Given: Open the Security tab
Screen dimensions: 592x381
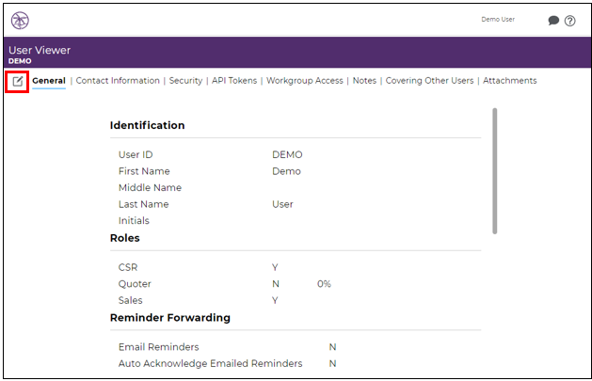Looking at the screenshot, I should pos(185,81).
